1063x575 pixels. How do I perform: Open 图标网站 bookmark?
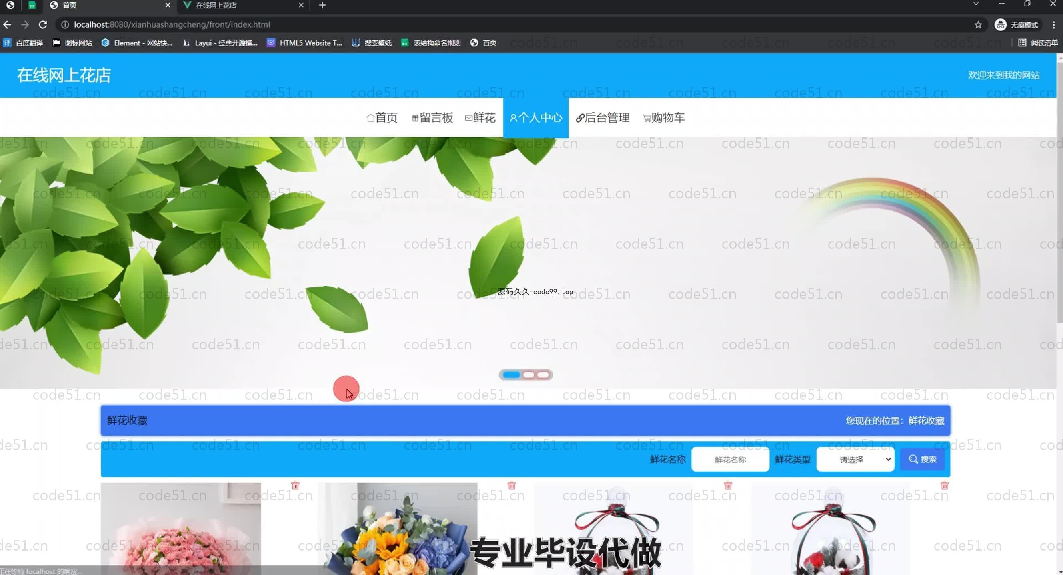[72, 43]
